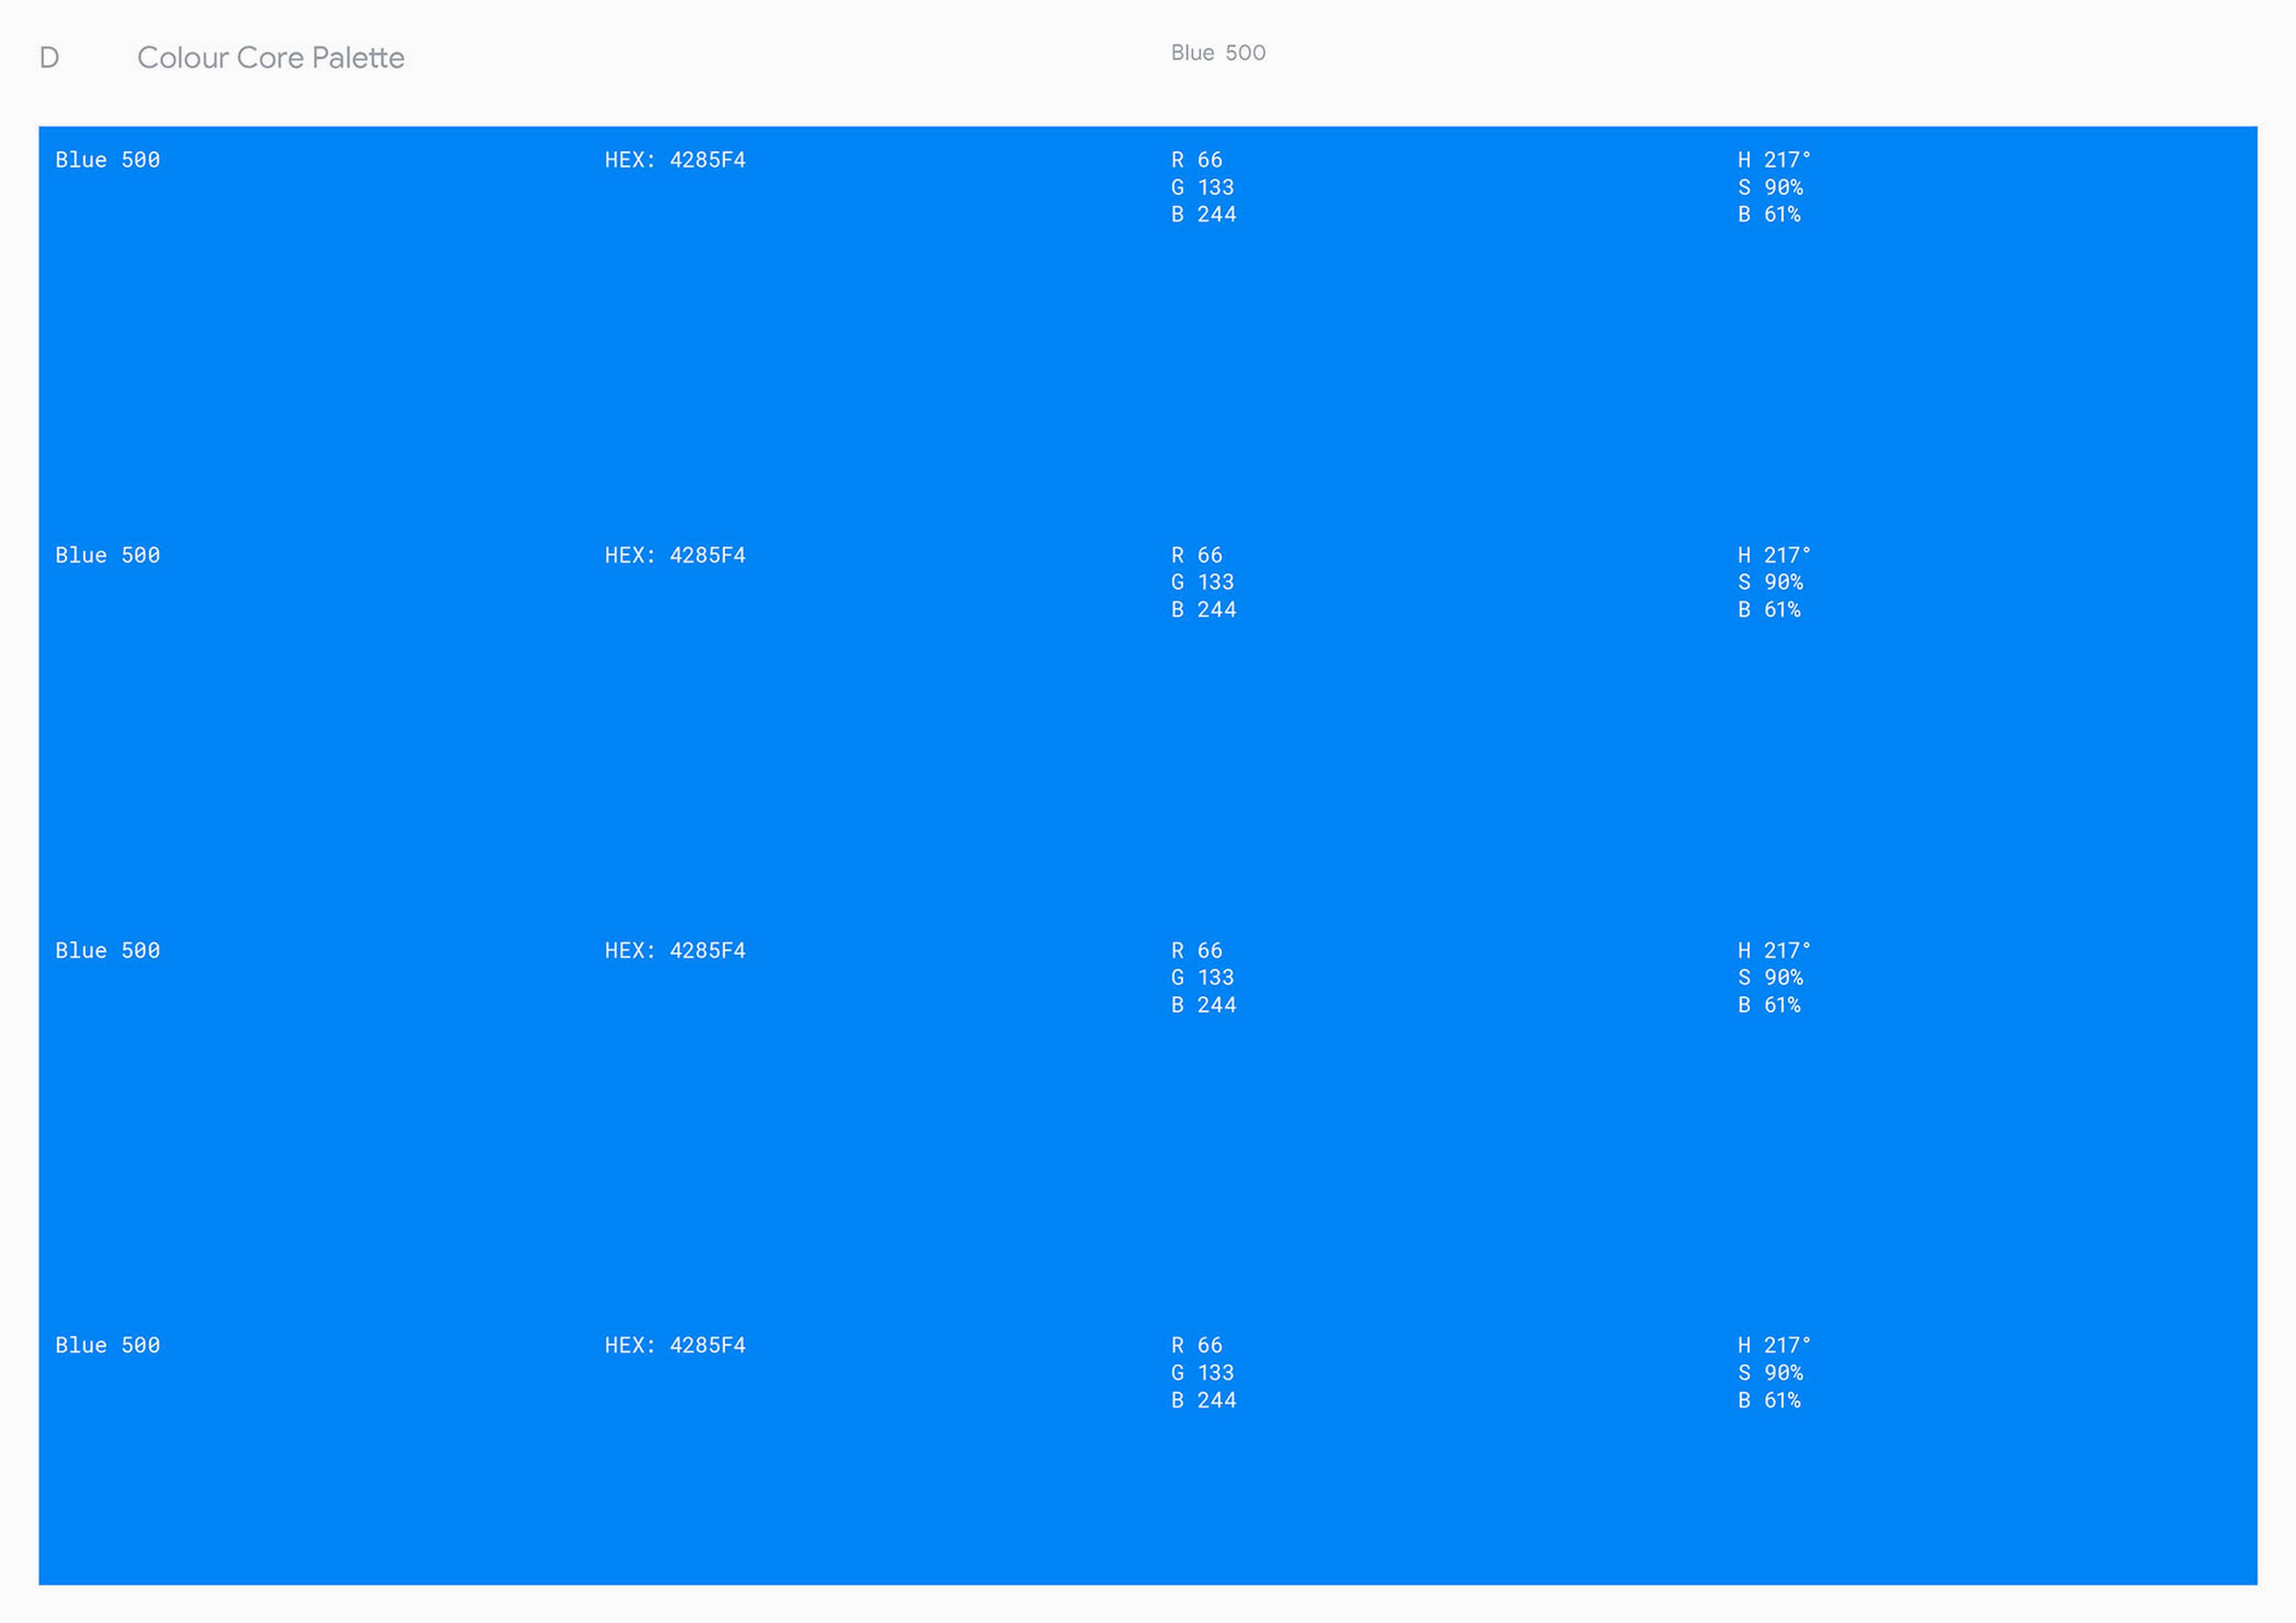Click 'Blue 500' label in the bottom swatch row

pos(107,1345)
